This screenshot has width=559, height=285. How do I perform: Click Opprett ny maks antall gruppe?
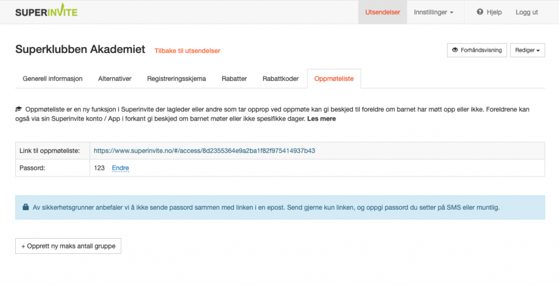pos(68,246)
